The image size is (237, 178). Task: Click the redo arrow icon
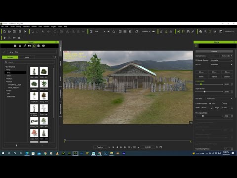(x=38, y=32)
